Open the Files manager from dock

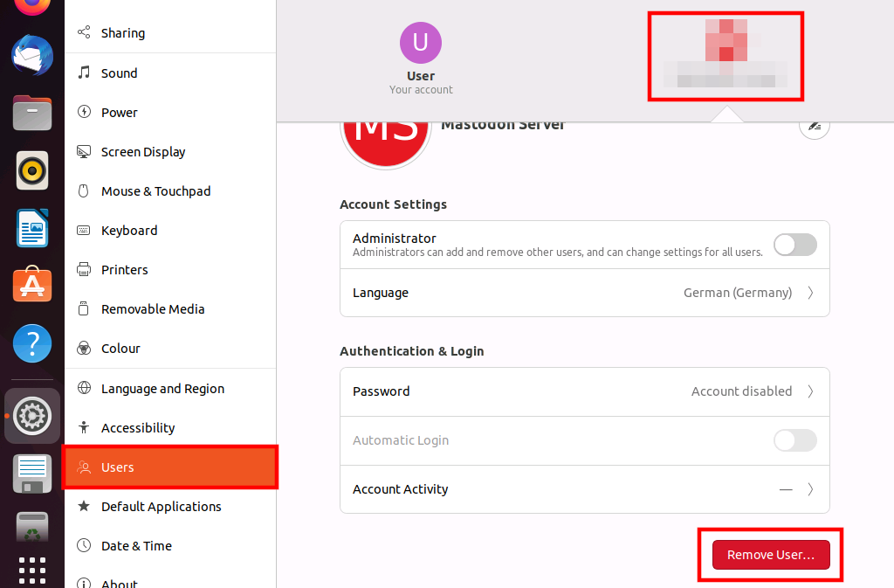pos(32,113)
